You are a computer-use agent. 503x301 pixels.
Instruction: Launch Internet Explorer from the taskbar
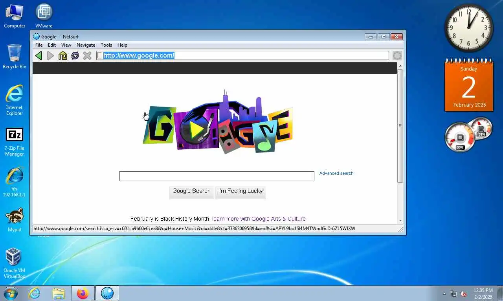[x=35, y=293]
